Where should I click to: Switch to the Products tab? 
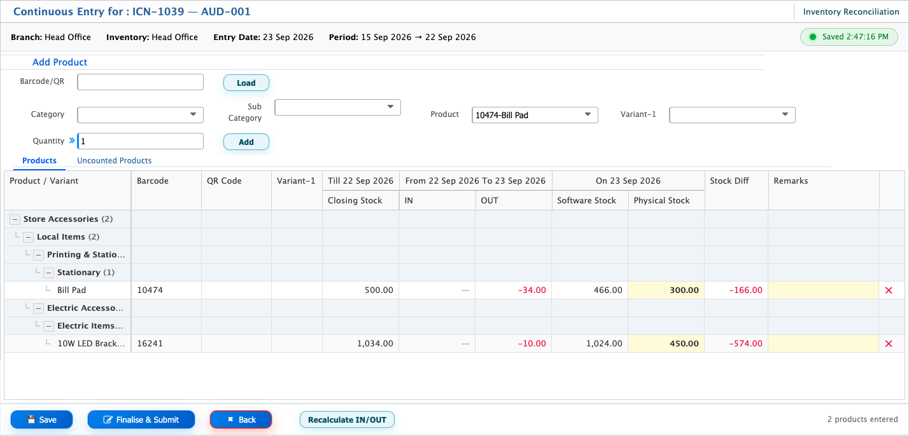(39, 161)
